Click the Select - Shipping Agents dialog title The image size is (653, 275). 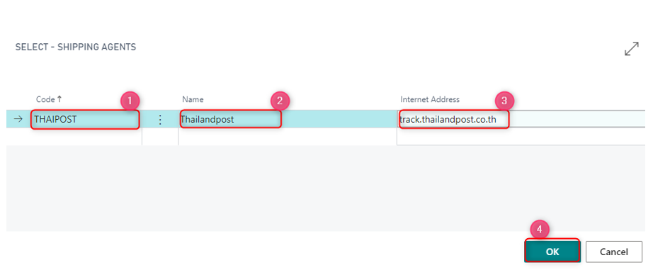(x=76, y=47)
